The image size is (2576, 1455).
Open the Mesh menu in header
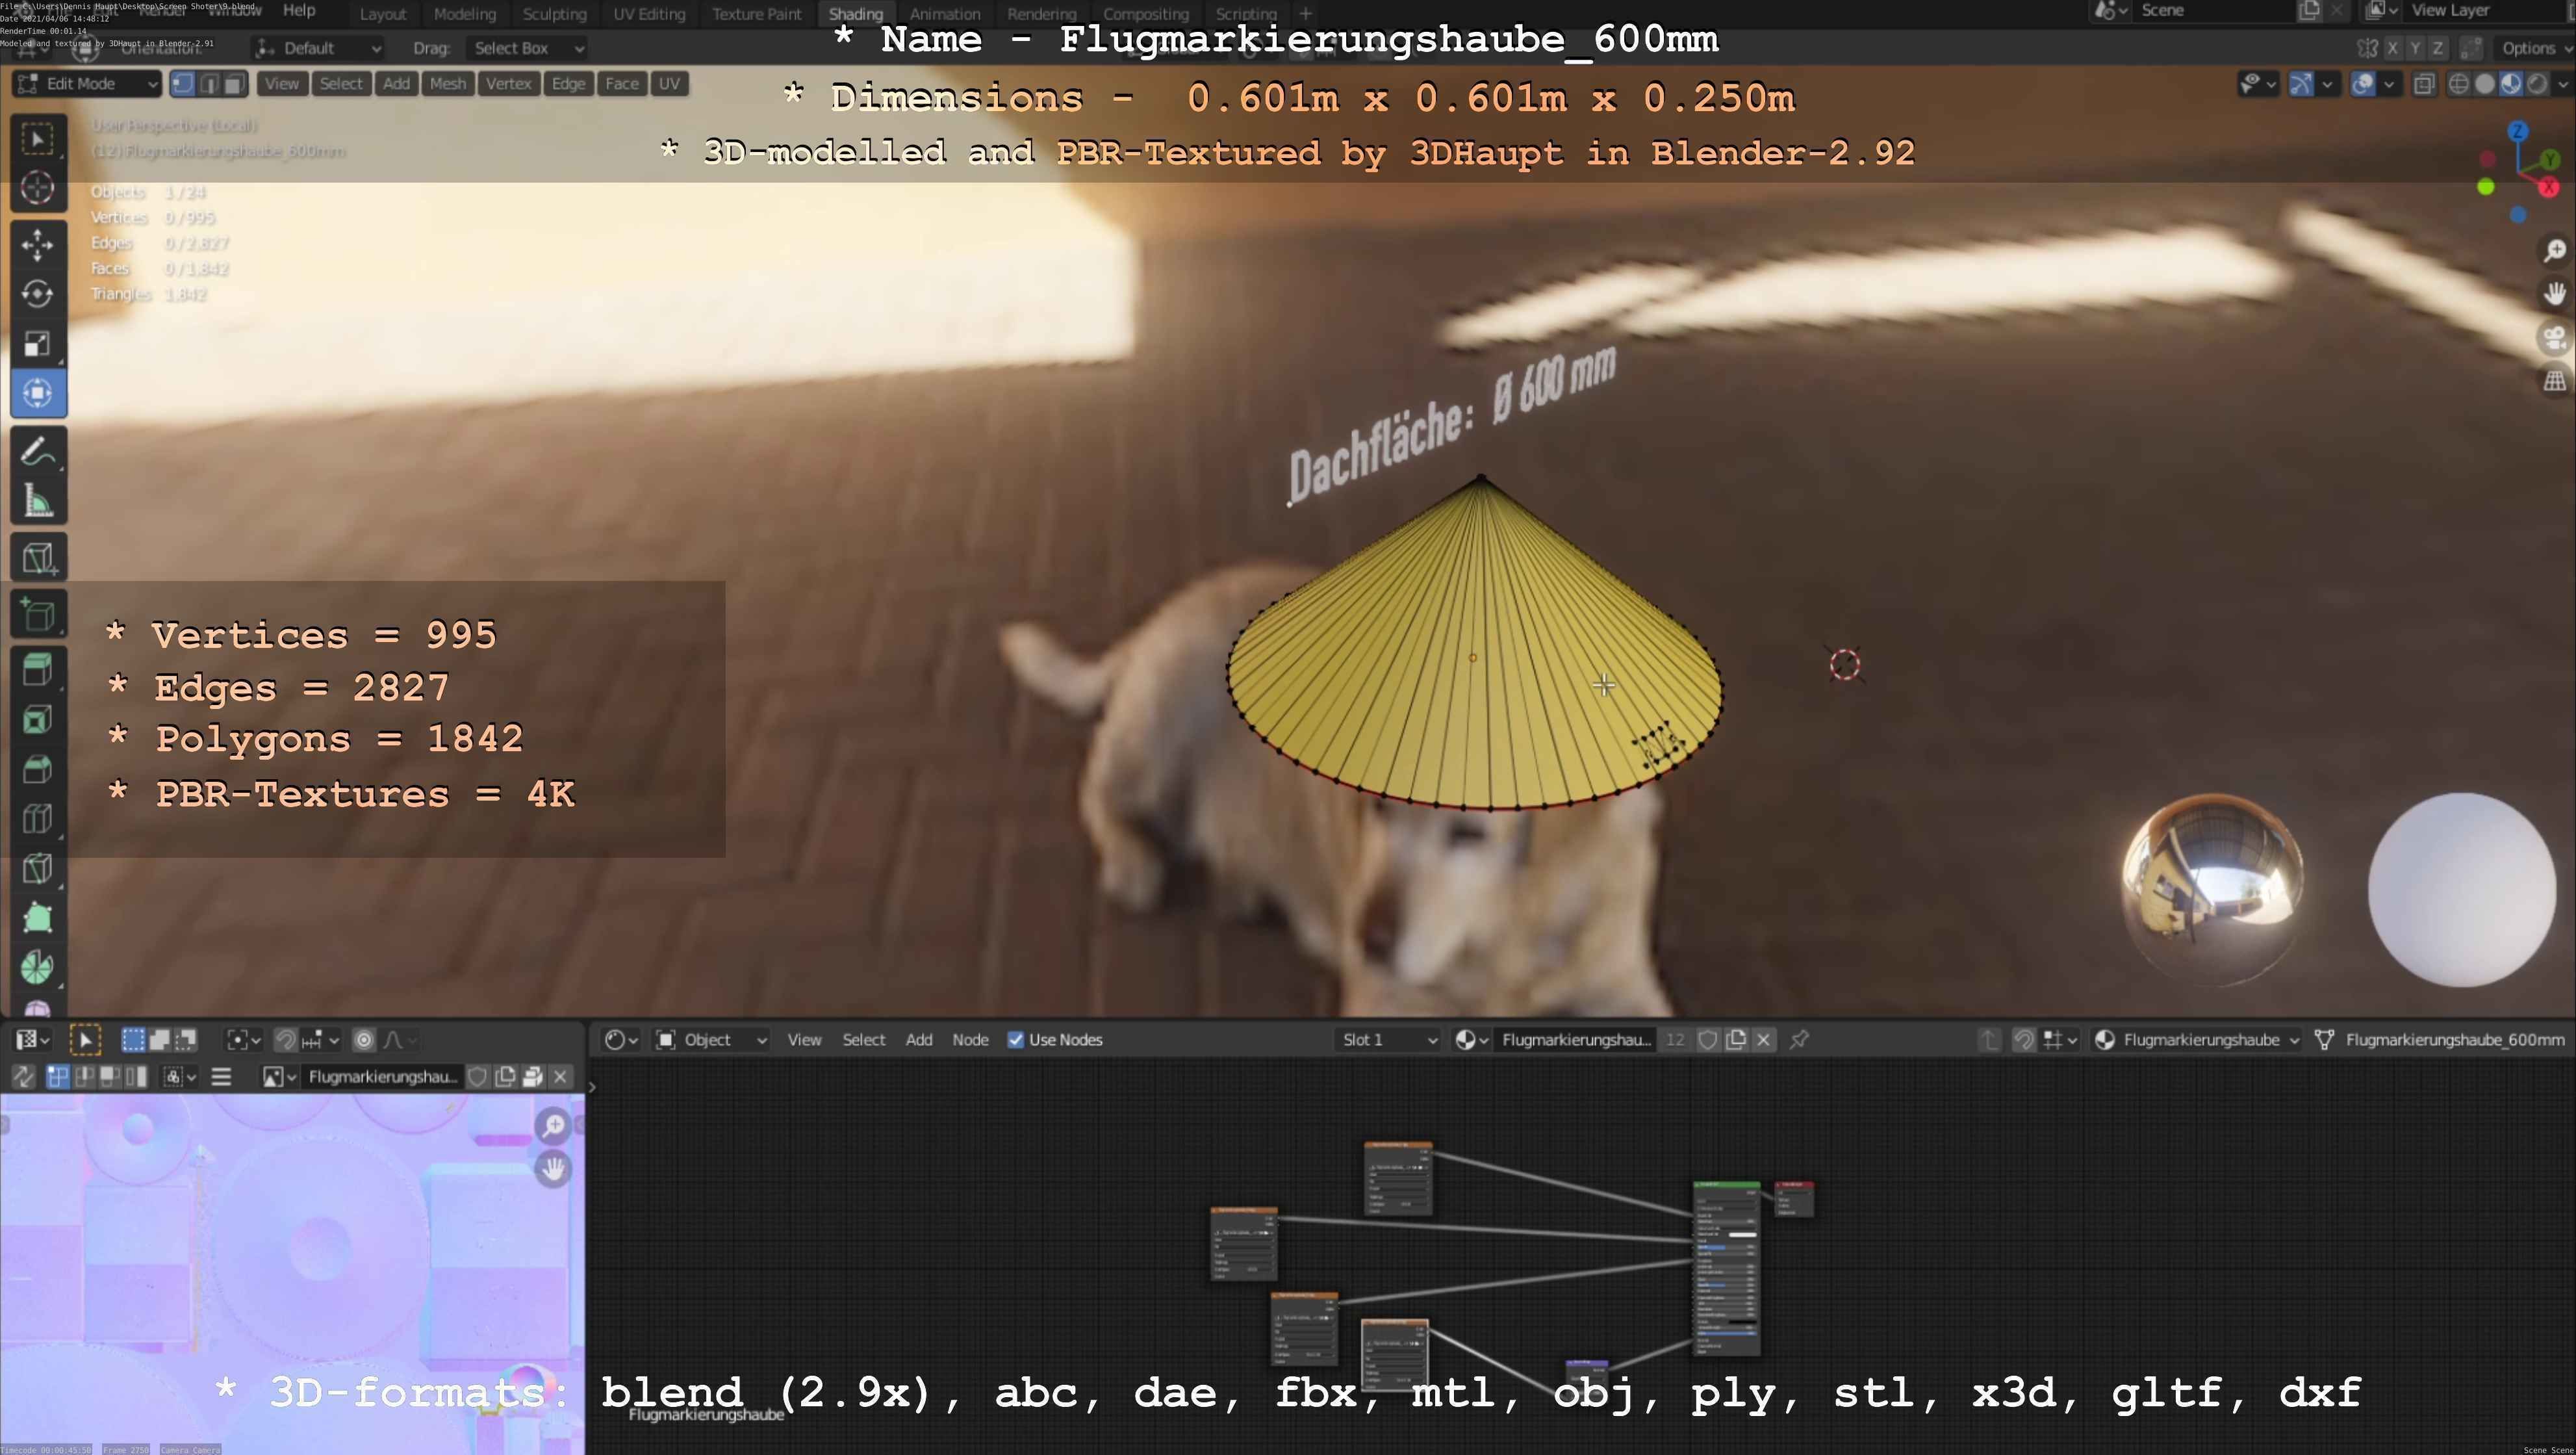pyautogui.click(x=447, y=84)
